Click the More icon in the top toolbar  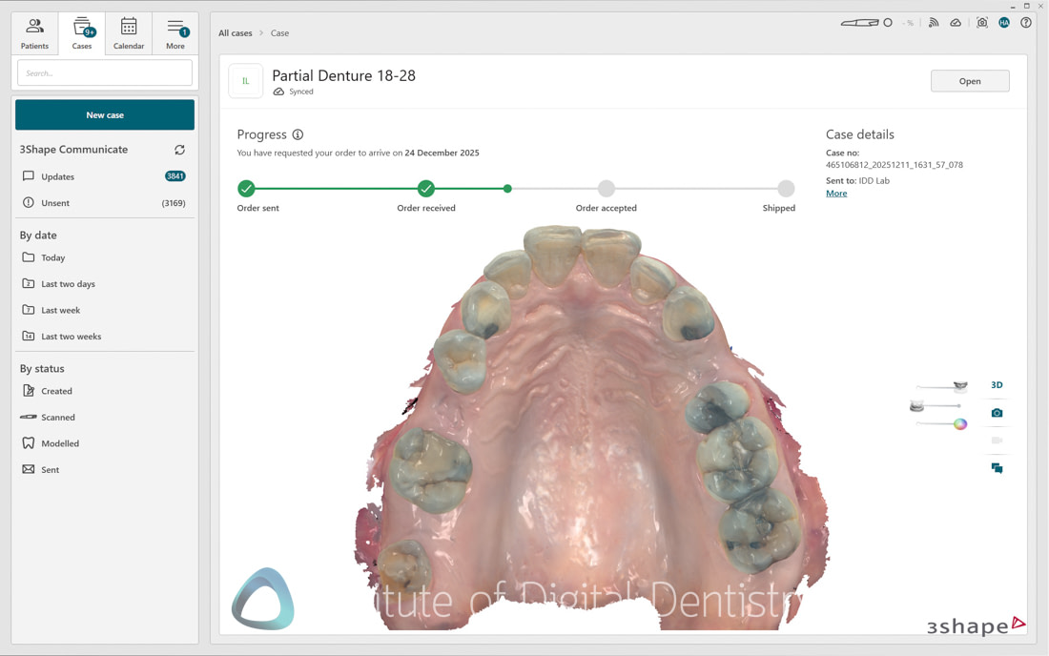click(175, 31)
